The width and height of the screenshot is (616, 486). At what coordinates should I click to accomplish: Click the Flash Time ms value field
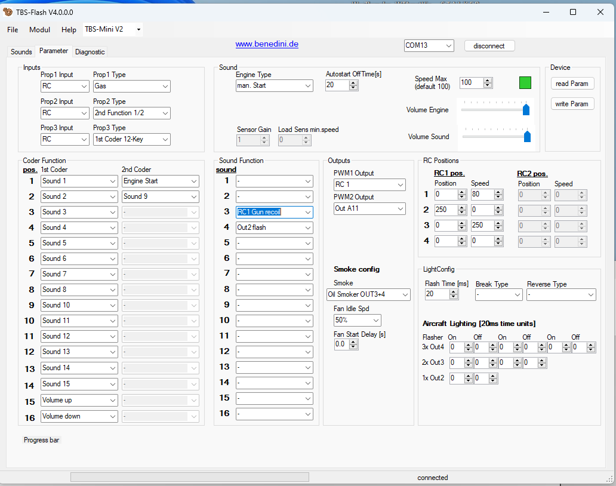[438, 294]
